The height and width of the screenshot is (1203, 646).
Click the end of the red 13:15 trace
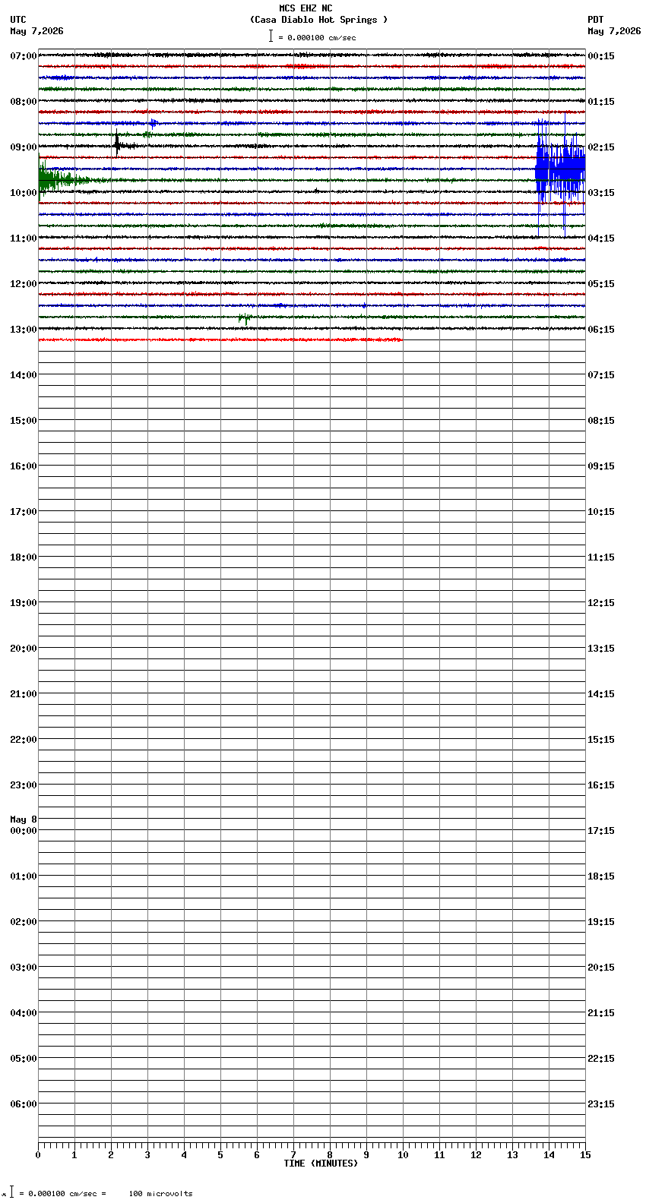point(401,339)
